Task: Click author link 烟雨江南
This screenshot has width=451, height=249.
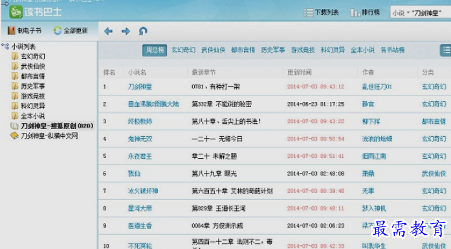Action: point(374,156)
